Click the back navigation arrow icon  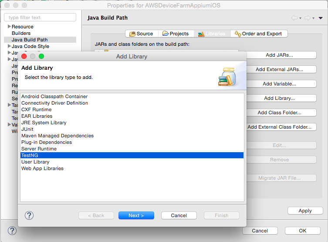point(294,18)
